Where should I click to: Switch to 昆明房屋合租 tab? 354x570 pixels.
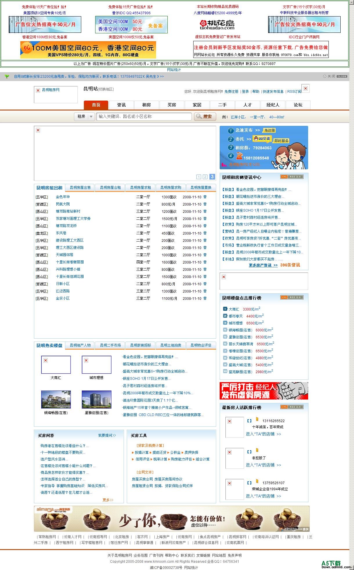pos(111,188)
